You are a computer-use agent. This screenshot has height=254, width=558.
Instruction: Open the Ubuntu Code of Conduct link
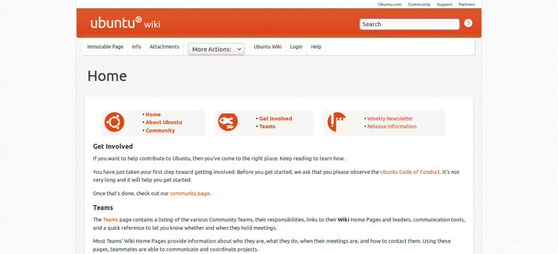click(x=410, y=172)
